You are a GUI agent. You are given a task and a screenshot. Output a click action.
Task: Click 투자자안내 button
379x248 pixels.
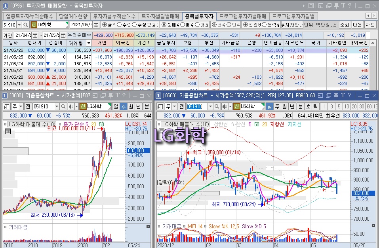[x=292, y=25]
